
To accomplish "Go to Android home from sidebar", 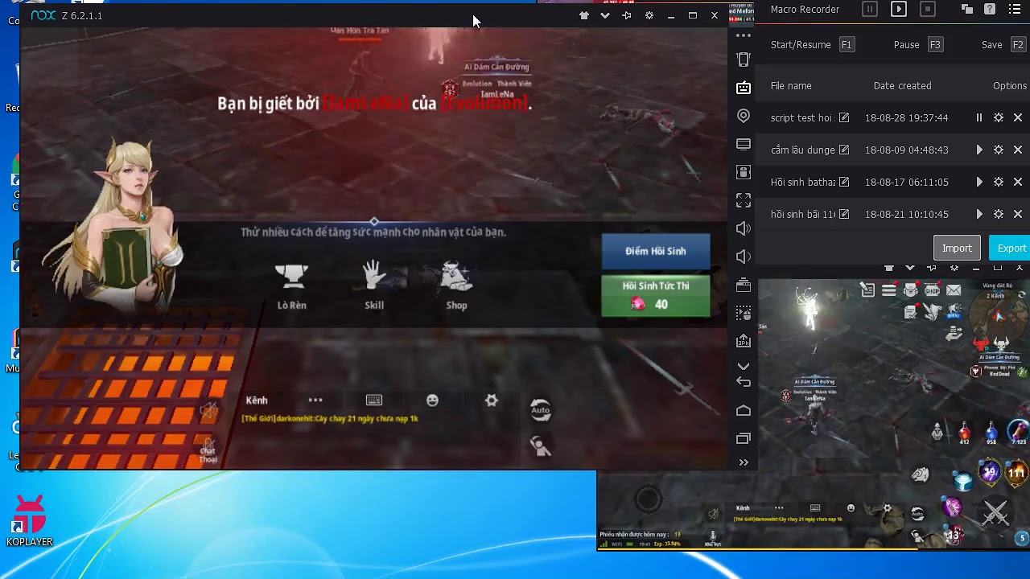I will [744, 410].
